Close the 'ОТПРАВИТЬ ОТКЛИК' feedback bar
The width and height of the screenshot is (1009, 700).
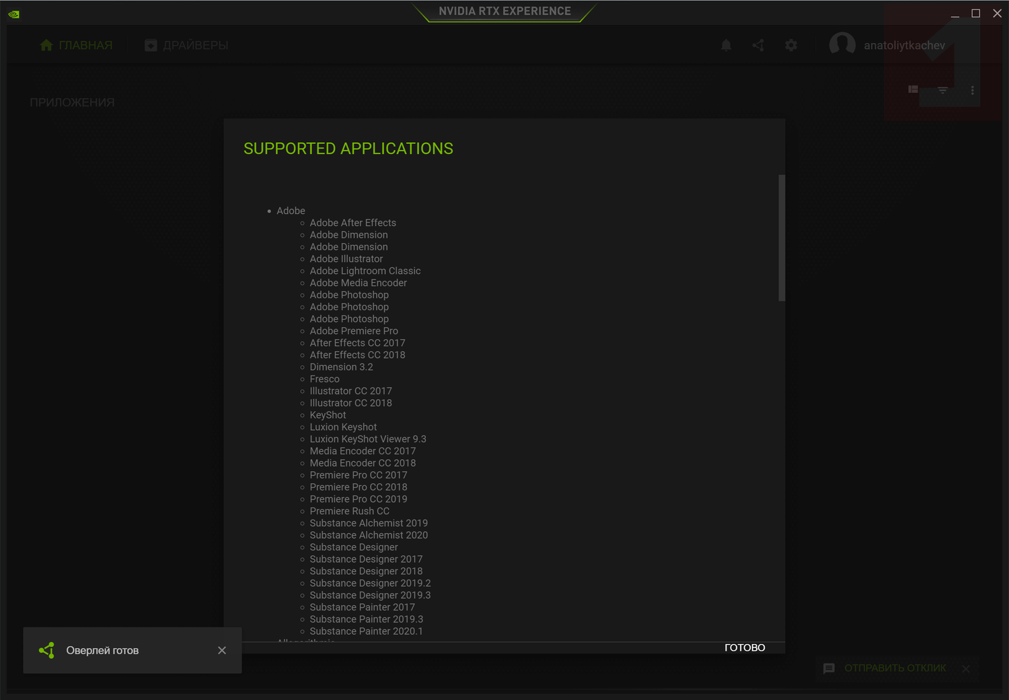coord(966,668)
